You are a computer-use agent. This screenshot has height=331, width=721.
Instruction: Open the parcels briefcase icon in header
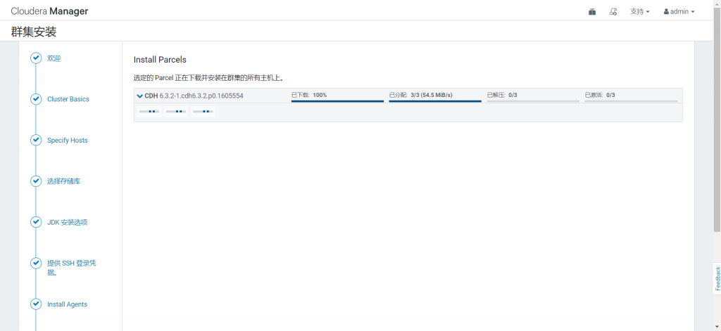[x=592, y=12]
